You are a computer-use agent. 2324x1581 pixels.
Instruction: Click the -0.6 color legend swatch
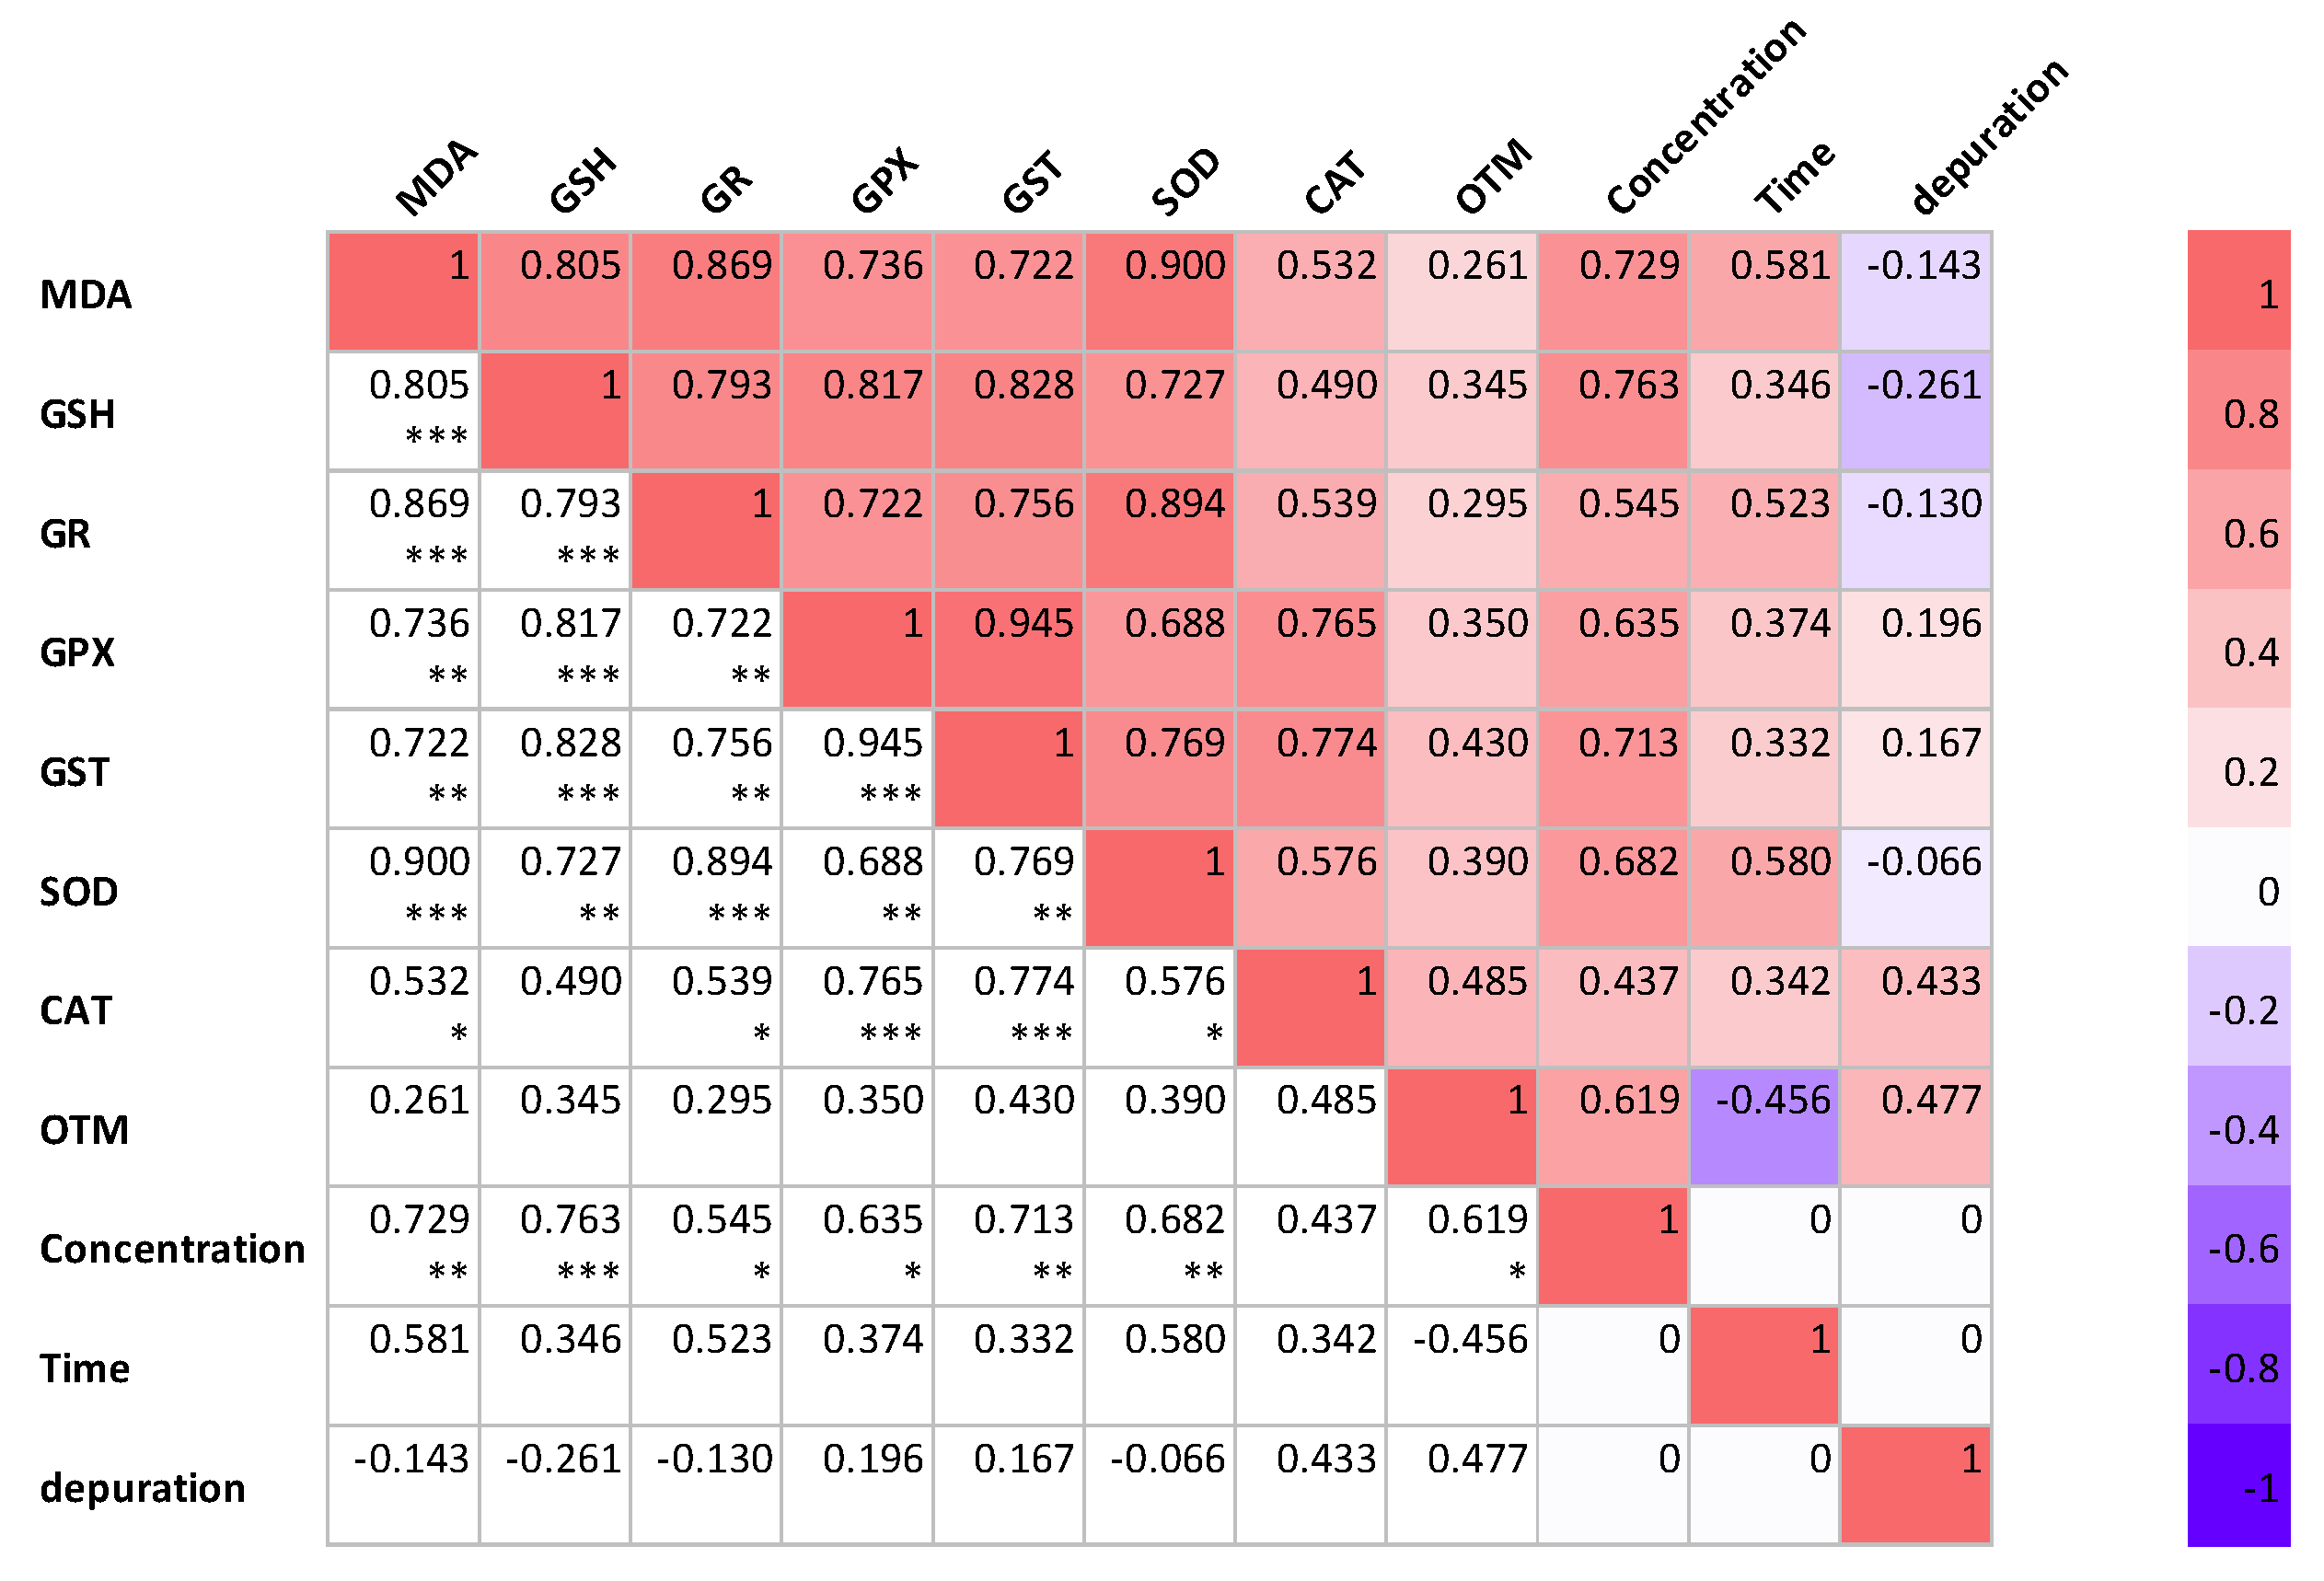[2238, 1246]
